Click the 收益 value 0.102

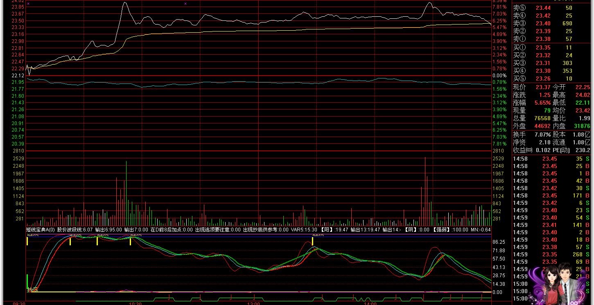[543, 150]
